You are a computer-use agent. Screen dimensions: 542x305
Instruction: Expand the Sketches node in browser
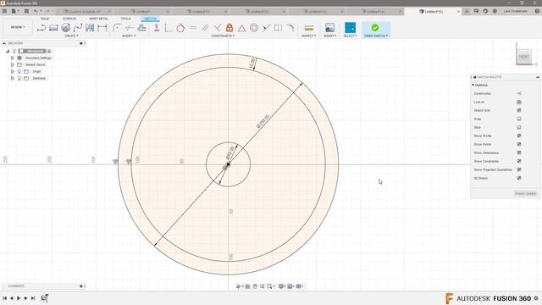13,79
